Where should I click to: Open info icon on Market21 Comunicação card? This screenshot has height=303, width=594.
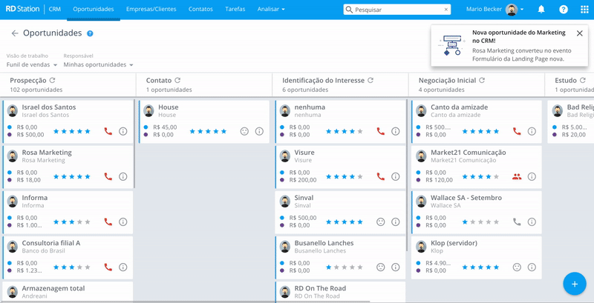point(532,176)
